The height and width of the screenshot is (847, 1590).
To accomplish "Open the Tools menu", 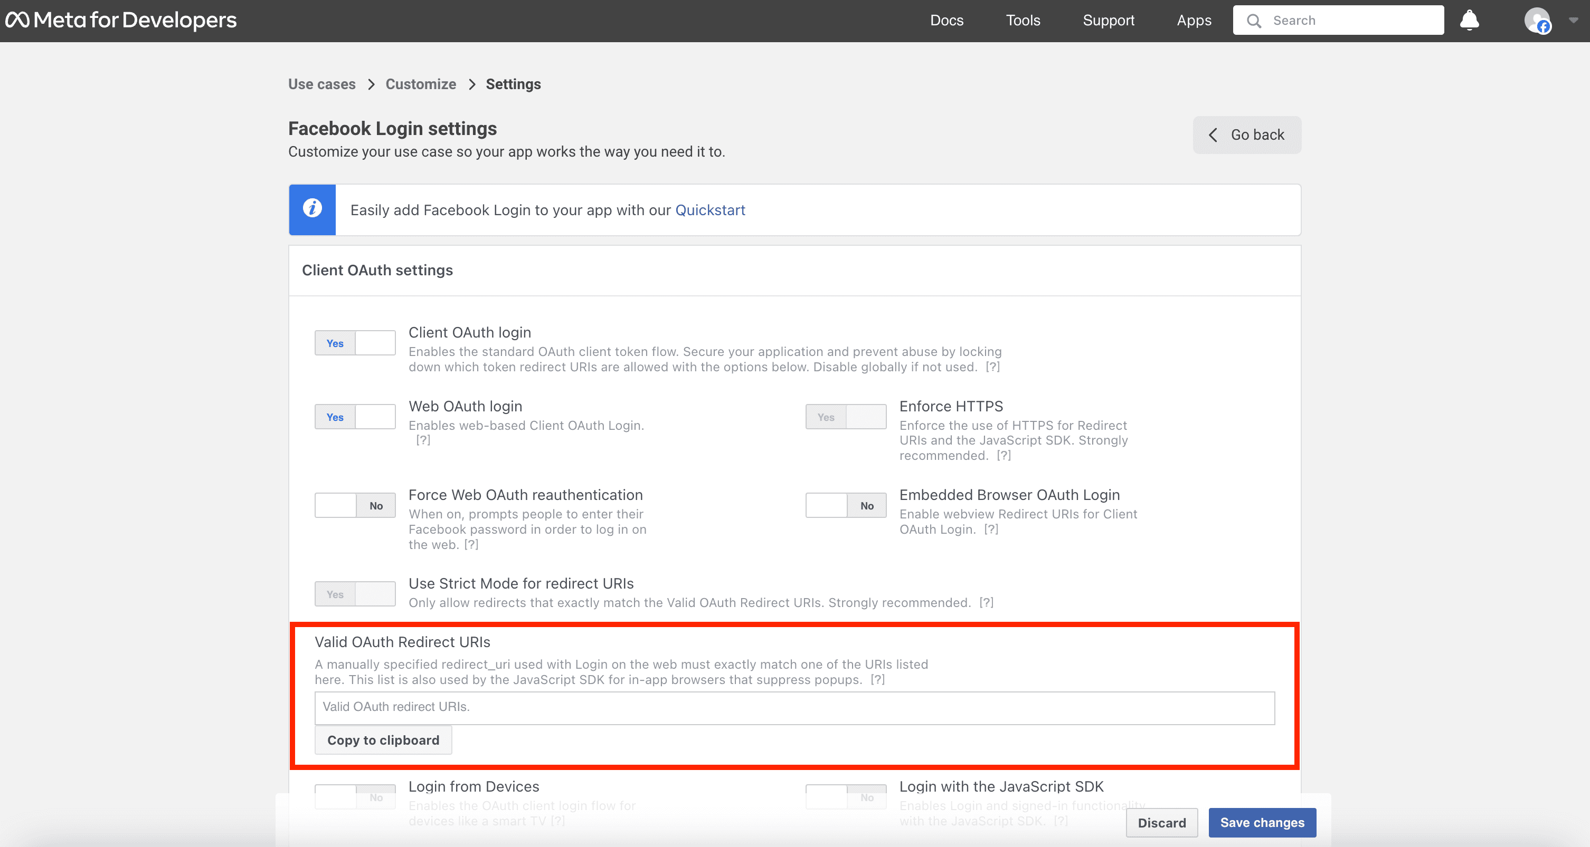I will 1023,21.
